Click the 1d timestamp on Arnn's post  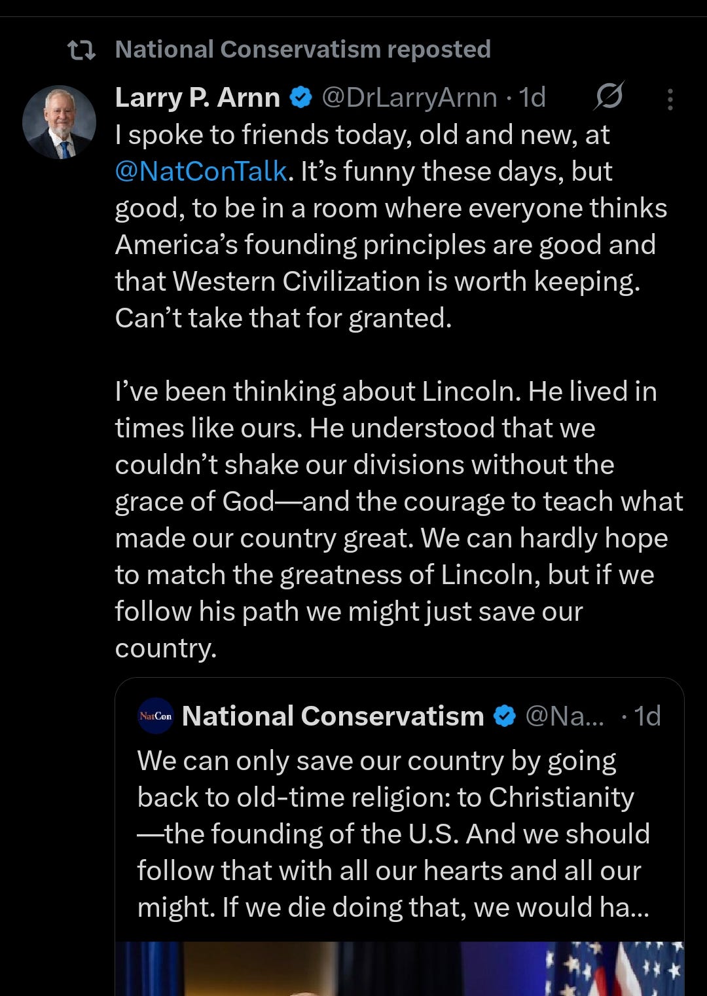click(532, 98)
